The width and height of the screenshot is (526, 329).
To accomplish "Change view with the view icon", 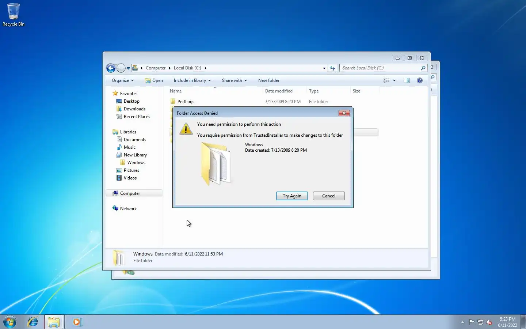I will click(386, 80).
